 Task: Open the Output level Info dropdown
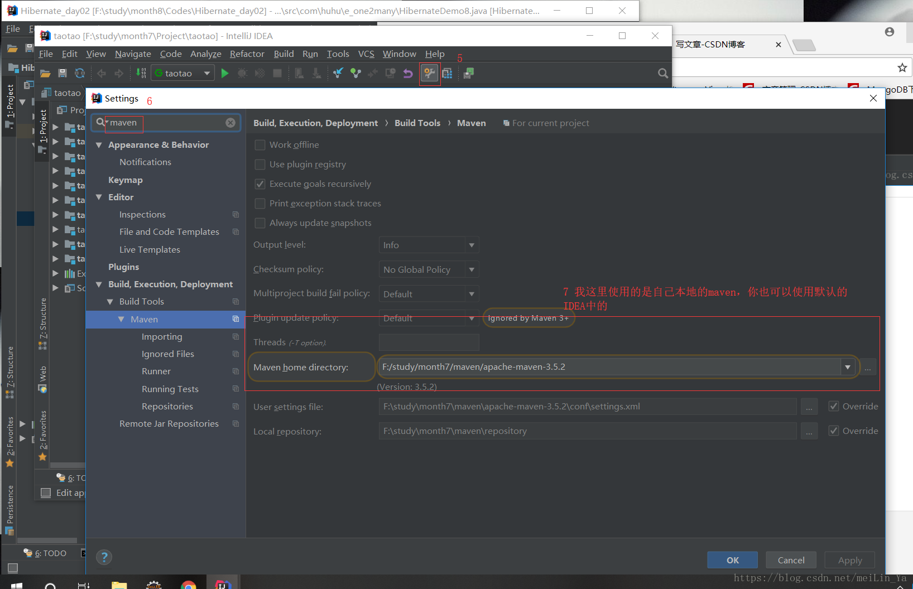[x=429, y=245]
